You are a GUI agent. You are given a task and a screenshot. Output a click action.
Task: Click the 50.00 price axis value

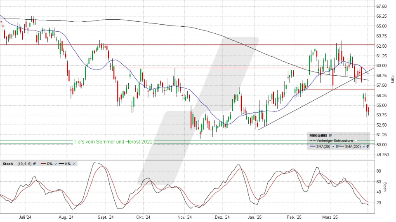[x=381, y=144]
